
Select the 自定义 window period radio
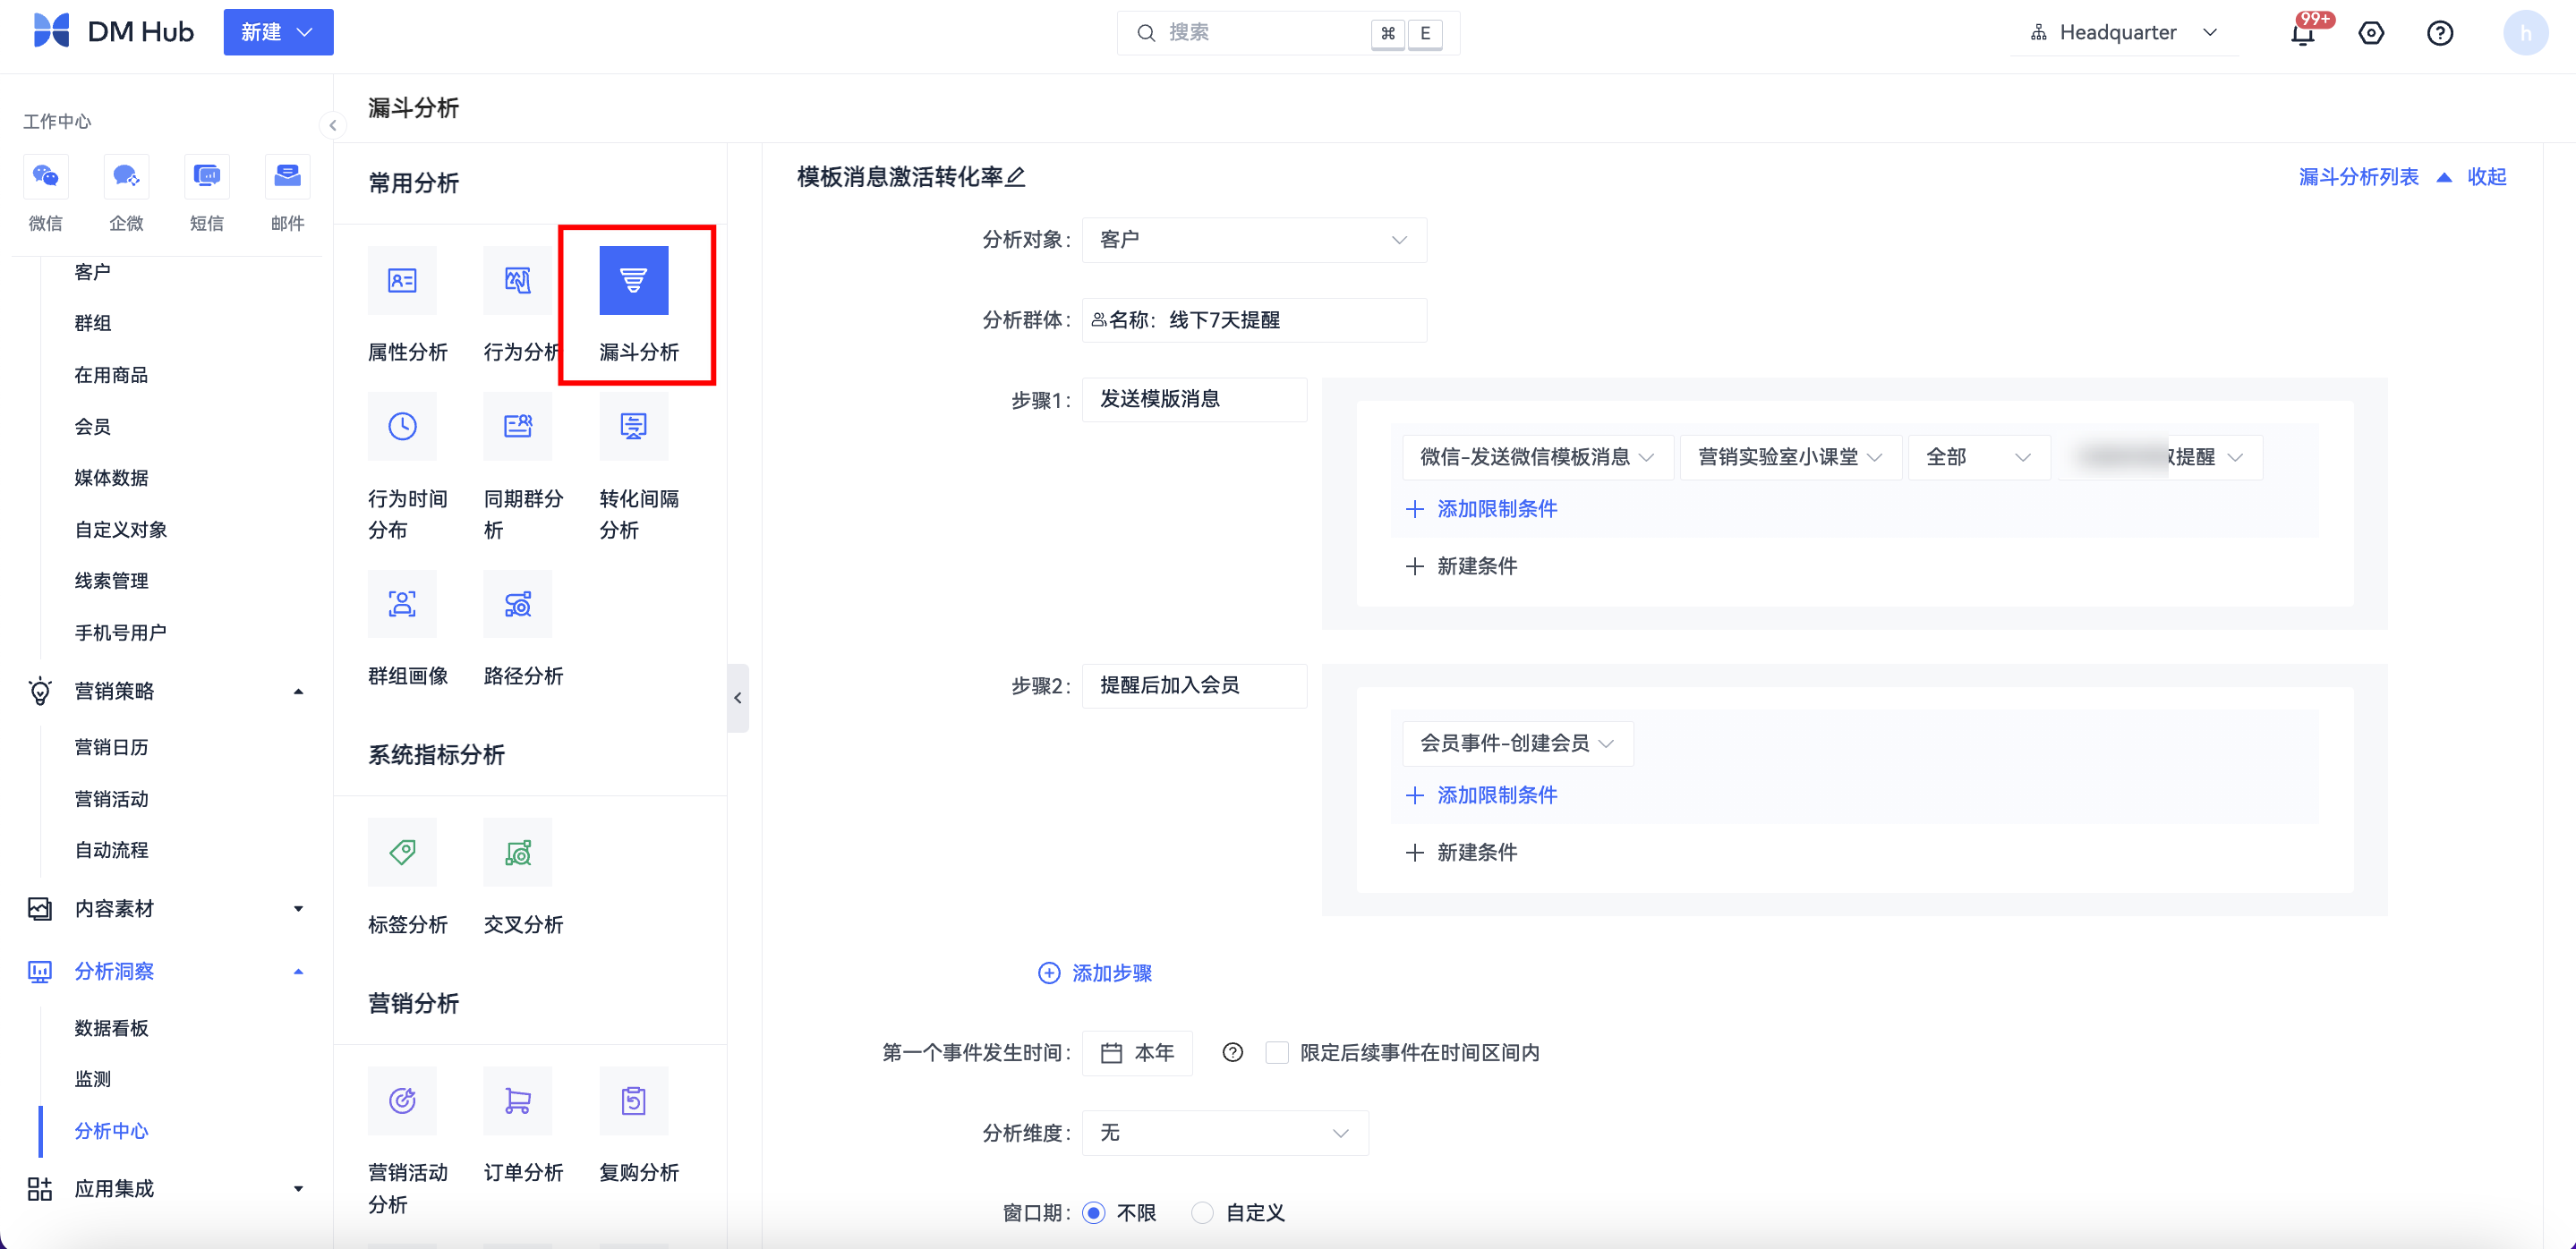pos(1203,1212)
